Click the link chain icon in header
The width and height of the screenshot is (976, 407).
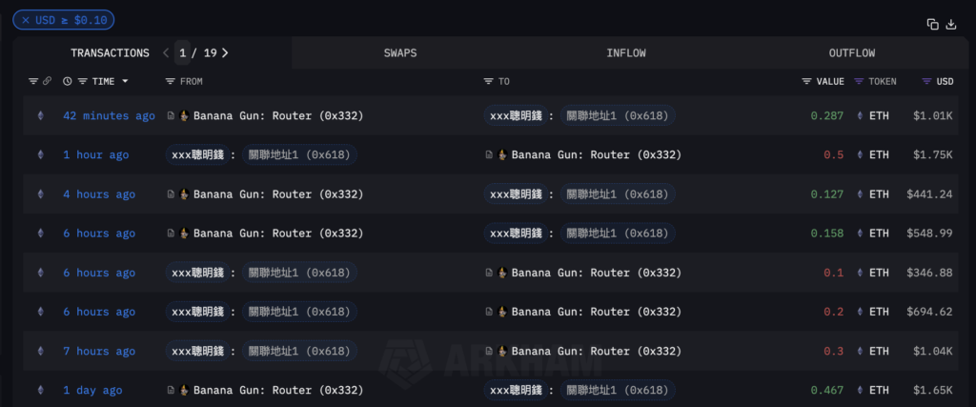tap(47, 82)
